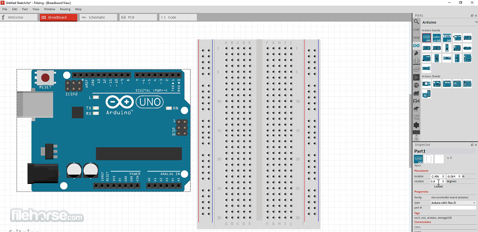Open the MINE parts bin
The image size is (478, 232).
click(x=416, y=38)
